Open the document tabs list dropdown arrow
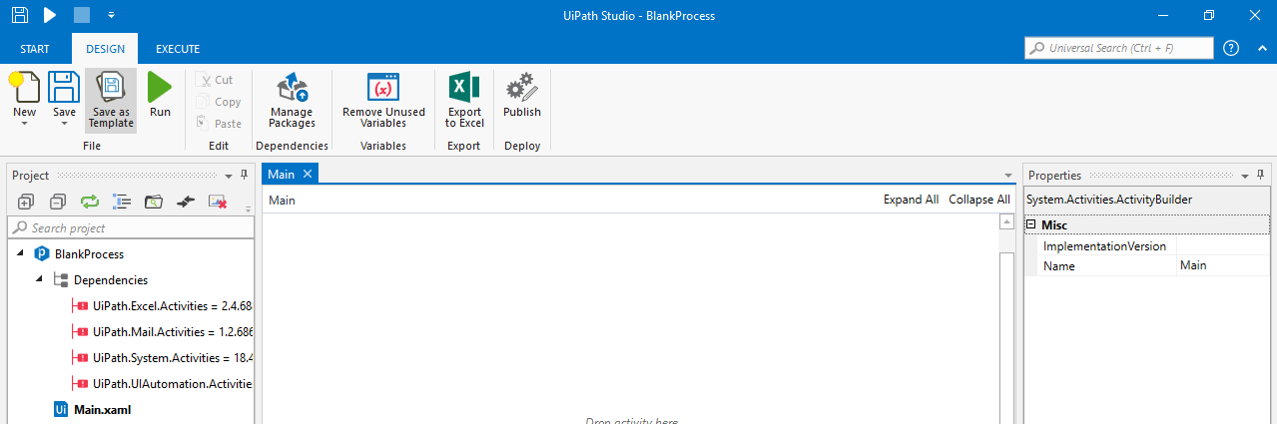 click(1006, 176)
